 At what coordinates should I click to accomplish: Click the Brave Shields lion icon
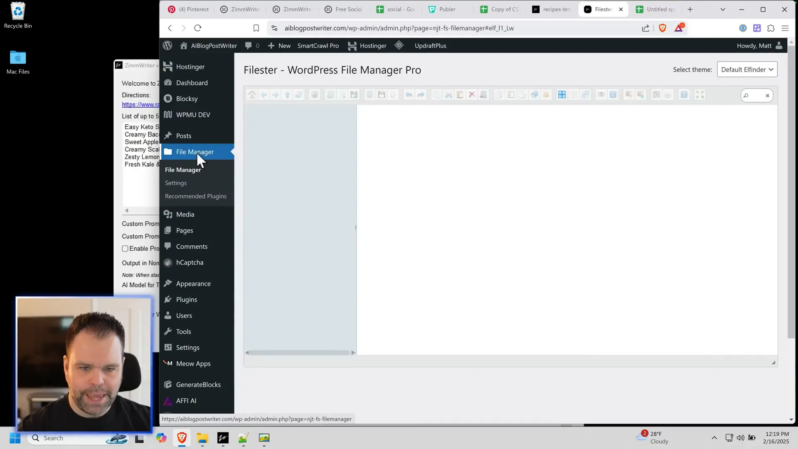(x=663, y=28)
